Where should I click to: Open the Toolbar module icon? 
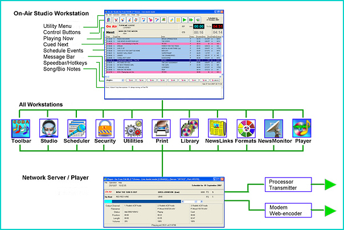tap(20, 128)
